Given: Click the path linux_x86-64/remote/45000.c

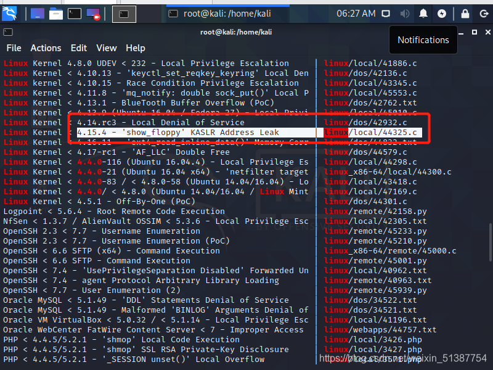Looking at the screenshot, I should [390, 251].
